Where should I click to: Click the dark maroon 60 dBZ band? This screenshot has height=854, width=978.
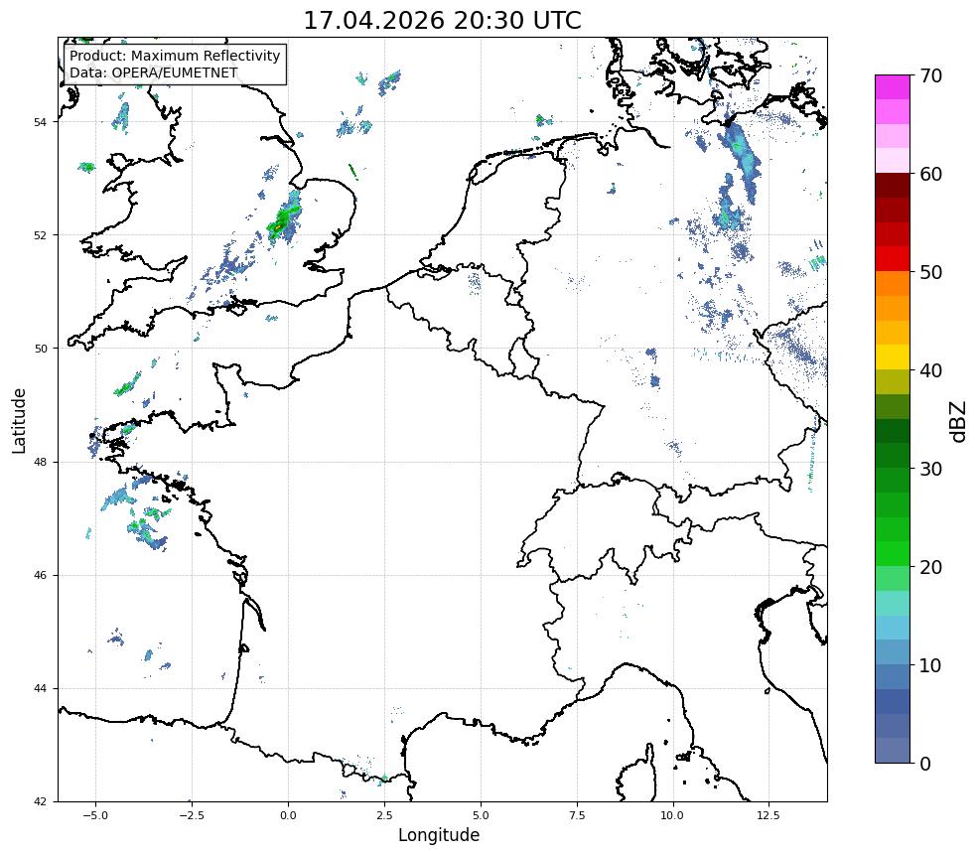pos(893,186)
